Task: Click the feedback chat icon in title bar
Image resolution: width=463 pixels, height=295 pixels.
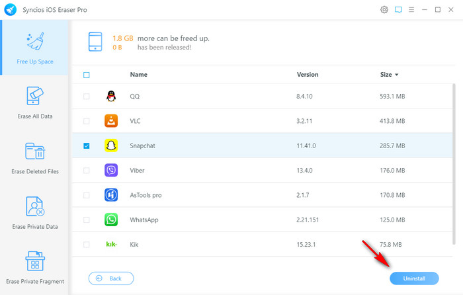Action: click(x=398, y=10)
